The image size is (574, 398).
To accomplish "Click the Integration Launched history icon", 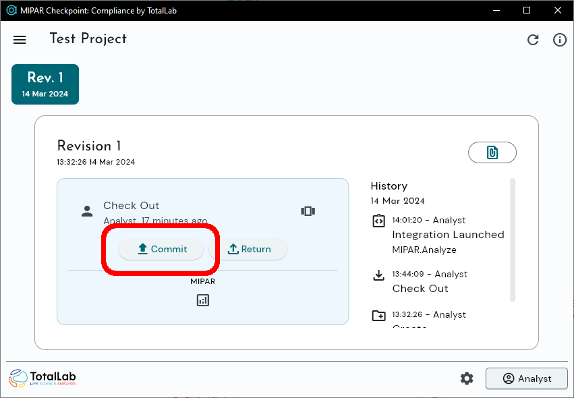I will coord(378,221).
